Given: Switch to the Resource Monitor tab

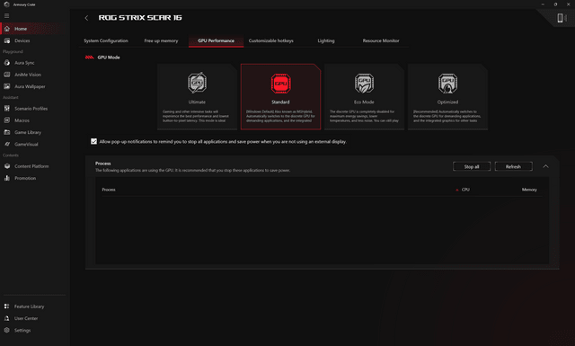Looking at the screenshot, I should click(381, 40).
